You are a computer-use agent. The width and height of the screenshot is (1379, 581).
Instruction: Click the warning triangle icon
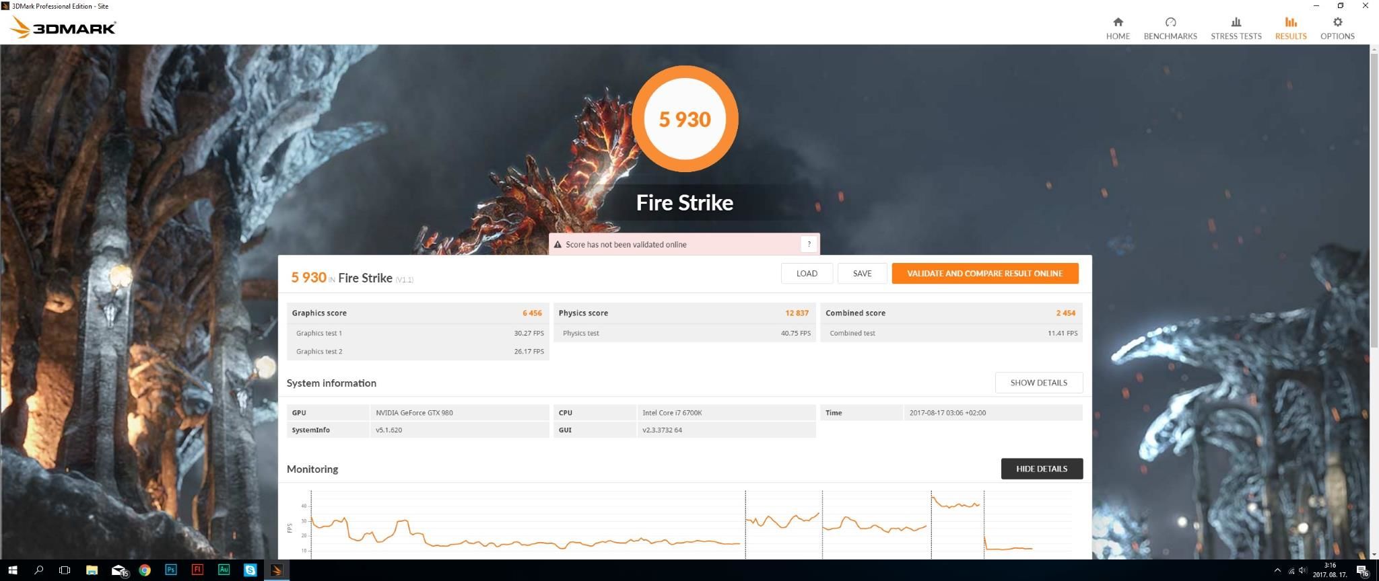pos(558,244)
